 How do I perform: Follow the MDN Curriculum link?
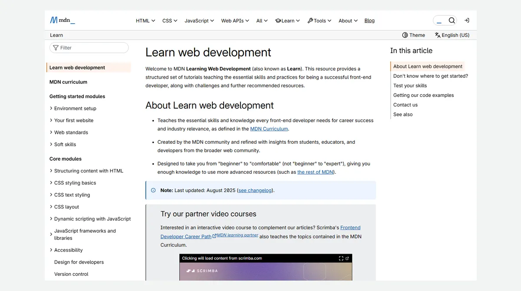tap(269, 129)
